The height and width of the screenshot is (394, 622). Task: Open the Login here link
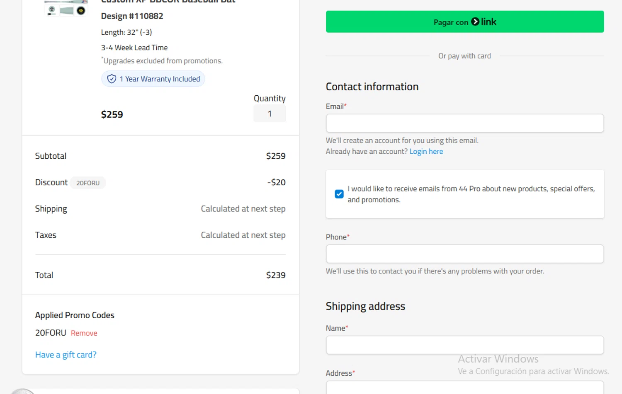[426, 152]
